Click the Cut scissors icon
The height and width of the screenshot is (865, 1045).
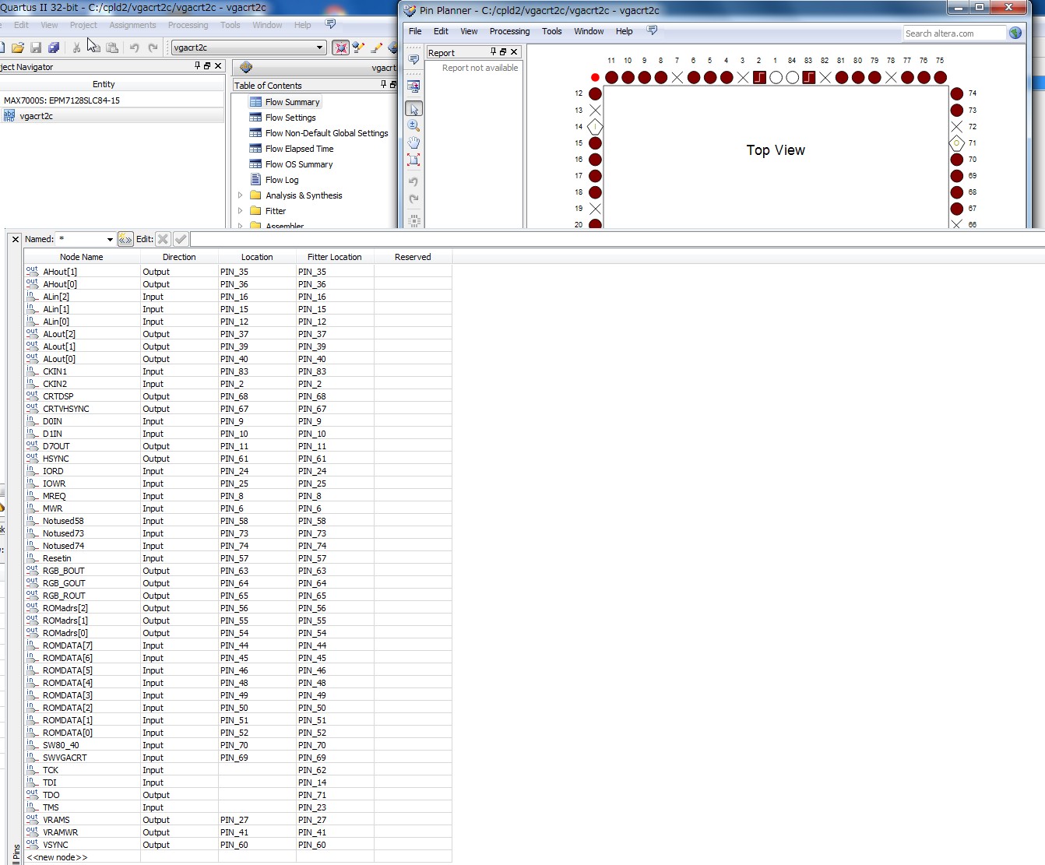[x=76, y=47]
